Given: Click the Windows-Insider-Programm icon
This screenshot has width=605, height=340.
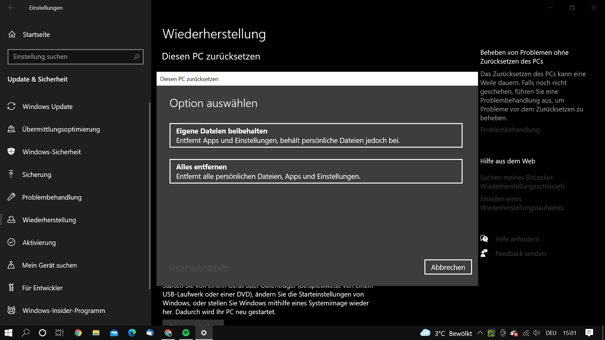Looking at the screenshot, I should 12,310.
